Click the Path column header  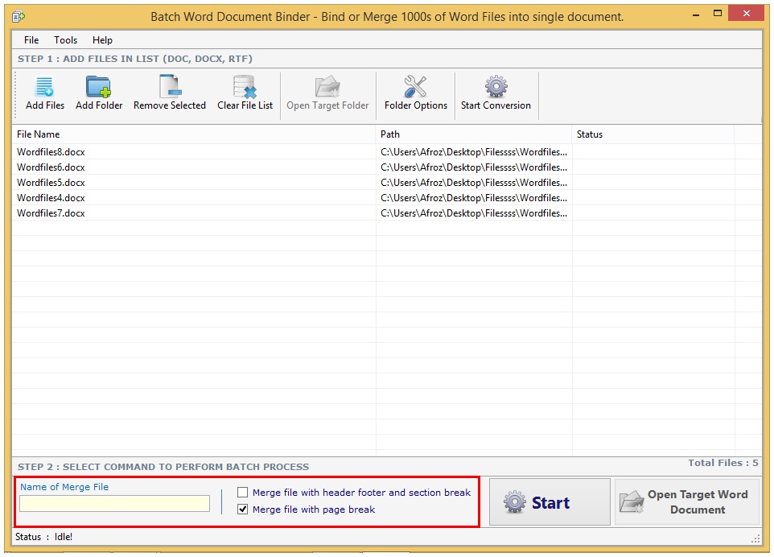[x=473, y=134]
